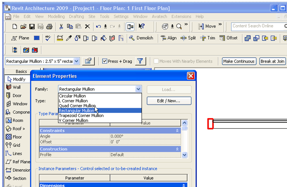Open a project with the Open folder icon

point(23,27)
